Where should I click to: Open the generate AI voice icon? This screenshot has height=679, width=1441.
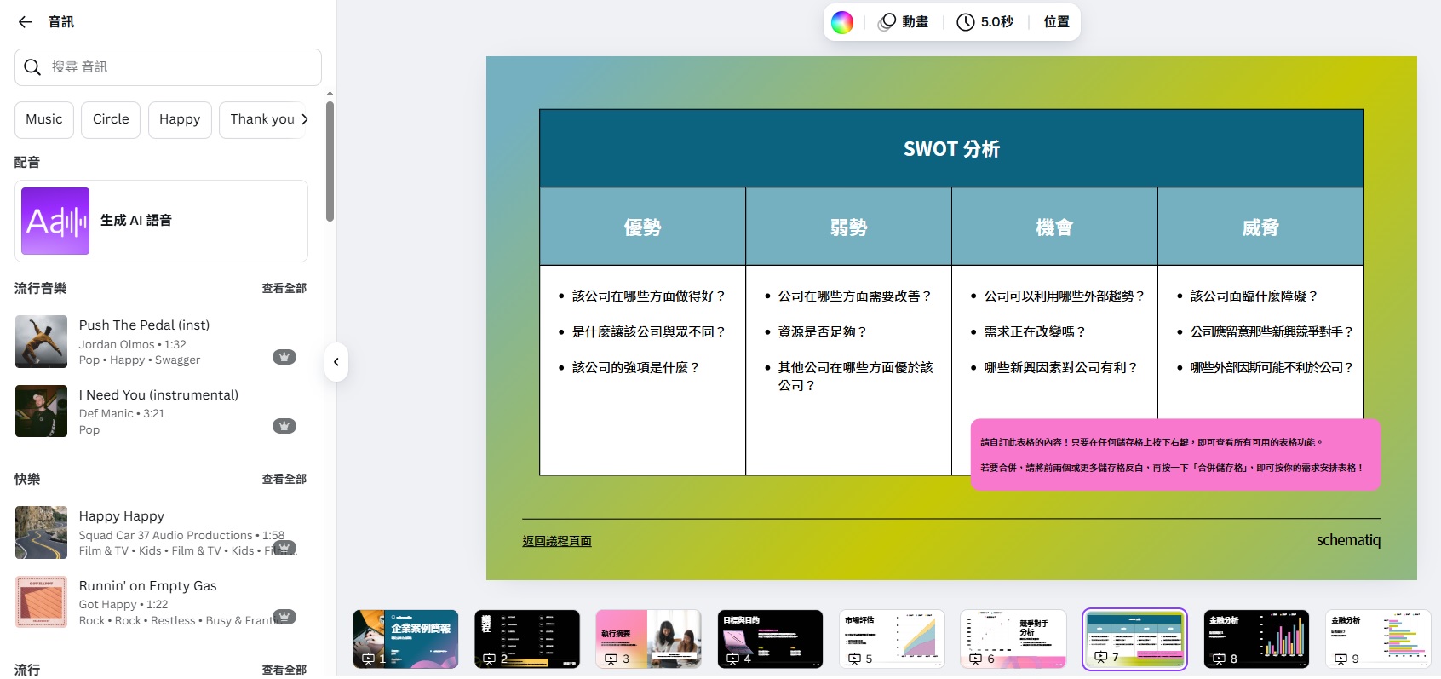coord(55,222)
